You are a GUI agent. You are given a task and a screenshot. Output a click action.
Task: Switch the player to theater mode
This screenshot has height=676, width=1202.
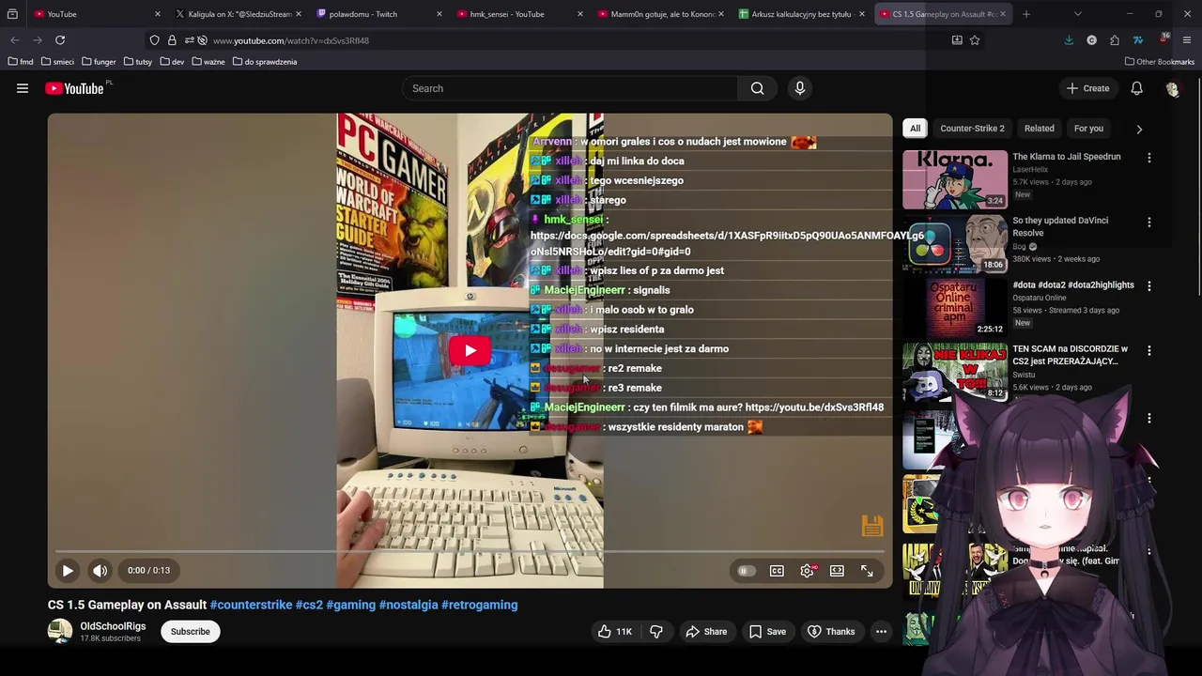pyautogui.click(x=837, y=571)
